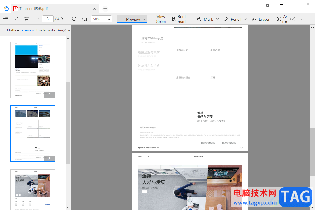Select the Pencil tool
Viewport: 315px width, 210px height.
click(x=233, y=19)
